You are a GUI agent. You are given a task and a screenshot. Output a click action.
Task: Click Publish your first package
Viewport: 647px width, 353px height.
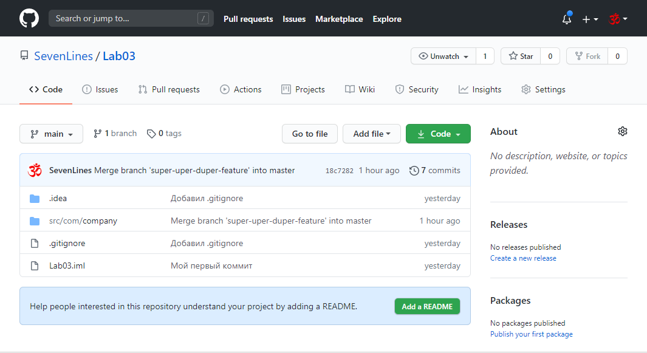click(x=532, y=334)
